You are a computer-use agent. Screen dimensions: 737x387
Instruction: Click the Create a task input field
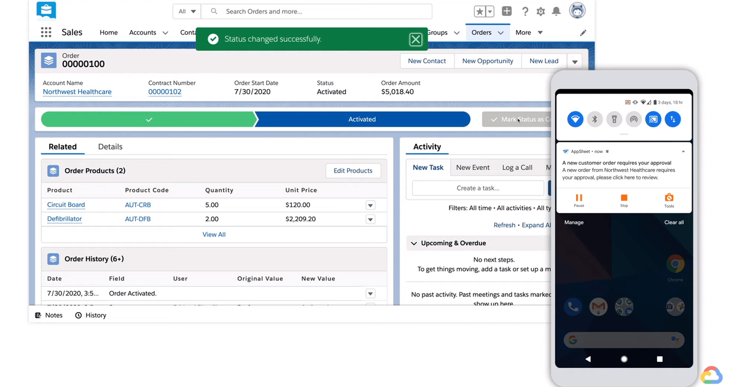(478, 188)
